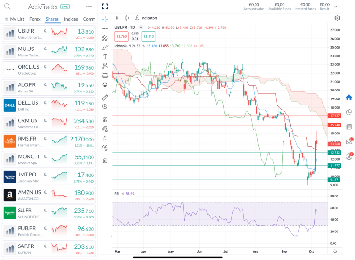The width and height of the screenshot is (355, 260).
Task: Click the red 13.760 sell price button
Action: [x=121, y=36]
